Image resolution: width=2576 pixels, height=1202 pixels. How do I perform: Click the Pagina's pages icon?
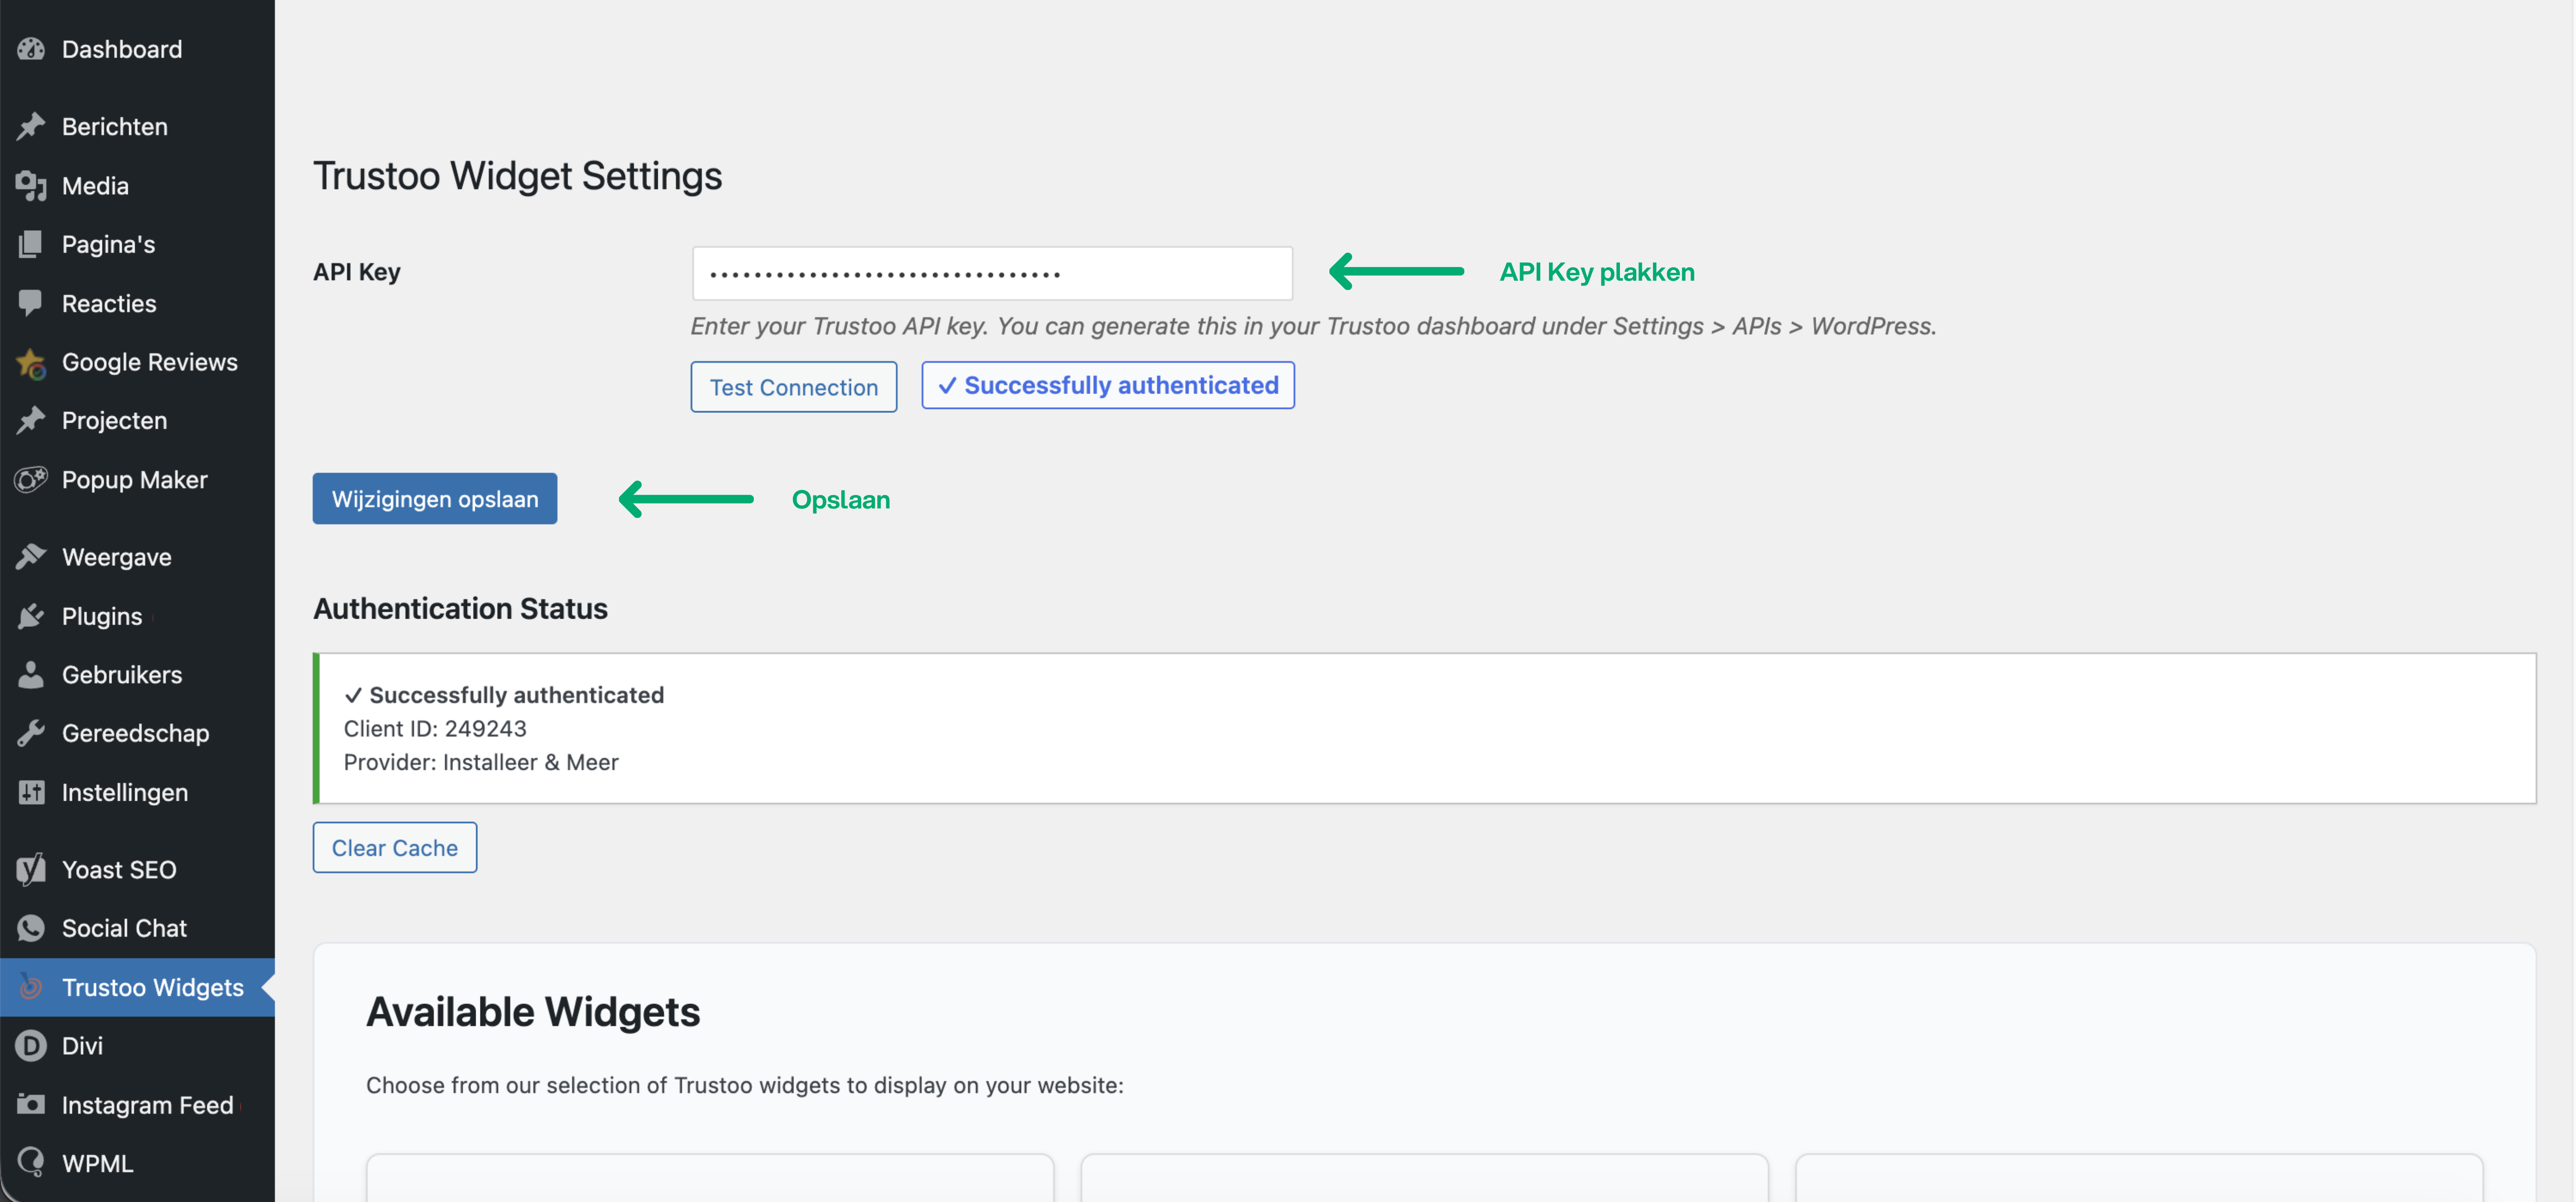pyautogui.click(x=31, y=244)
